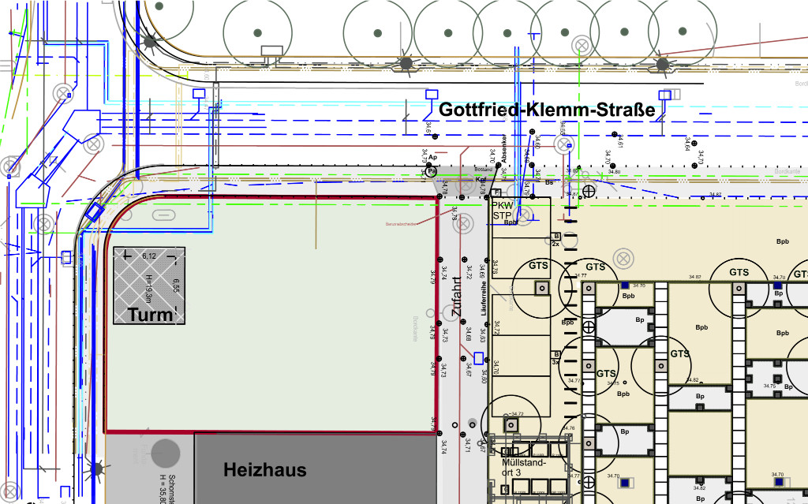Viewport: 808px width, 504px height.
Task: Click the Turm hatched tower symbol
Action: coord(149,286)
